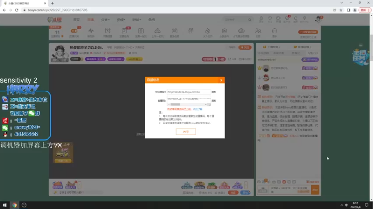Open the task checklist toolbar icon
This screenshot has height=209, width=373.
124,31
